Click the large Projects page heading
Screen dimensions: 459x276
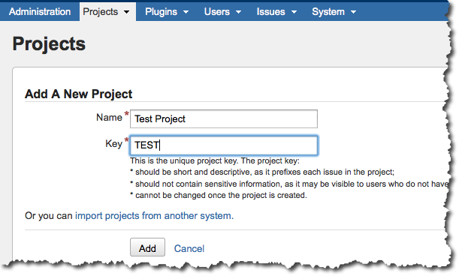click(x=49, y=43)
